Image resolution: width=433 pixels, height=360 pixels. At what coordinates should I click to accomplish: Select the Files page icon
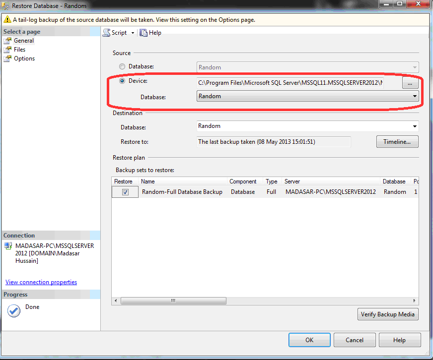[x=7, y=50]
